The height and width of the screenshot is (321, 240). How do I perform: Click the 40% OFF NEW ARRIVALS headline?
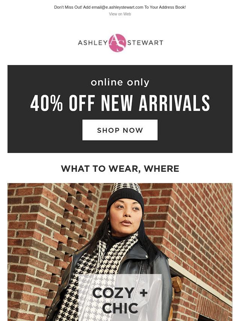pyautogui.click(x=120, y=103)
